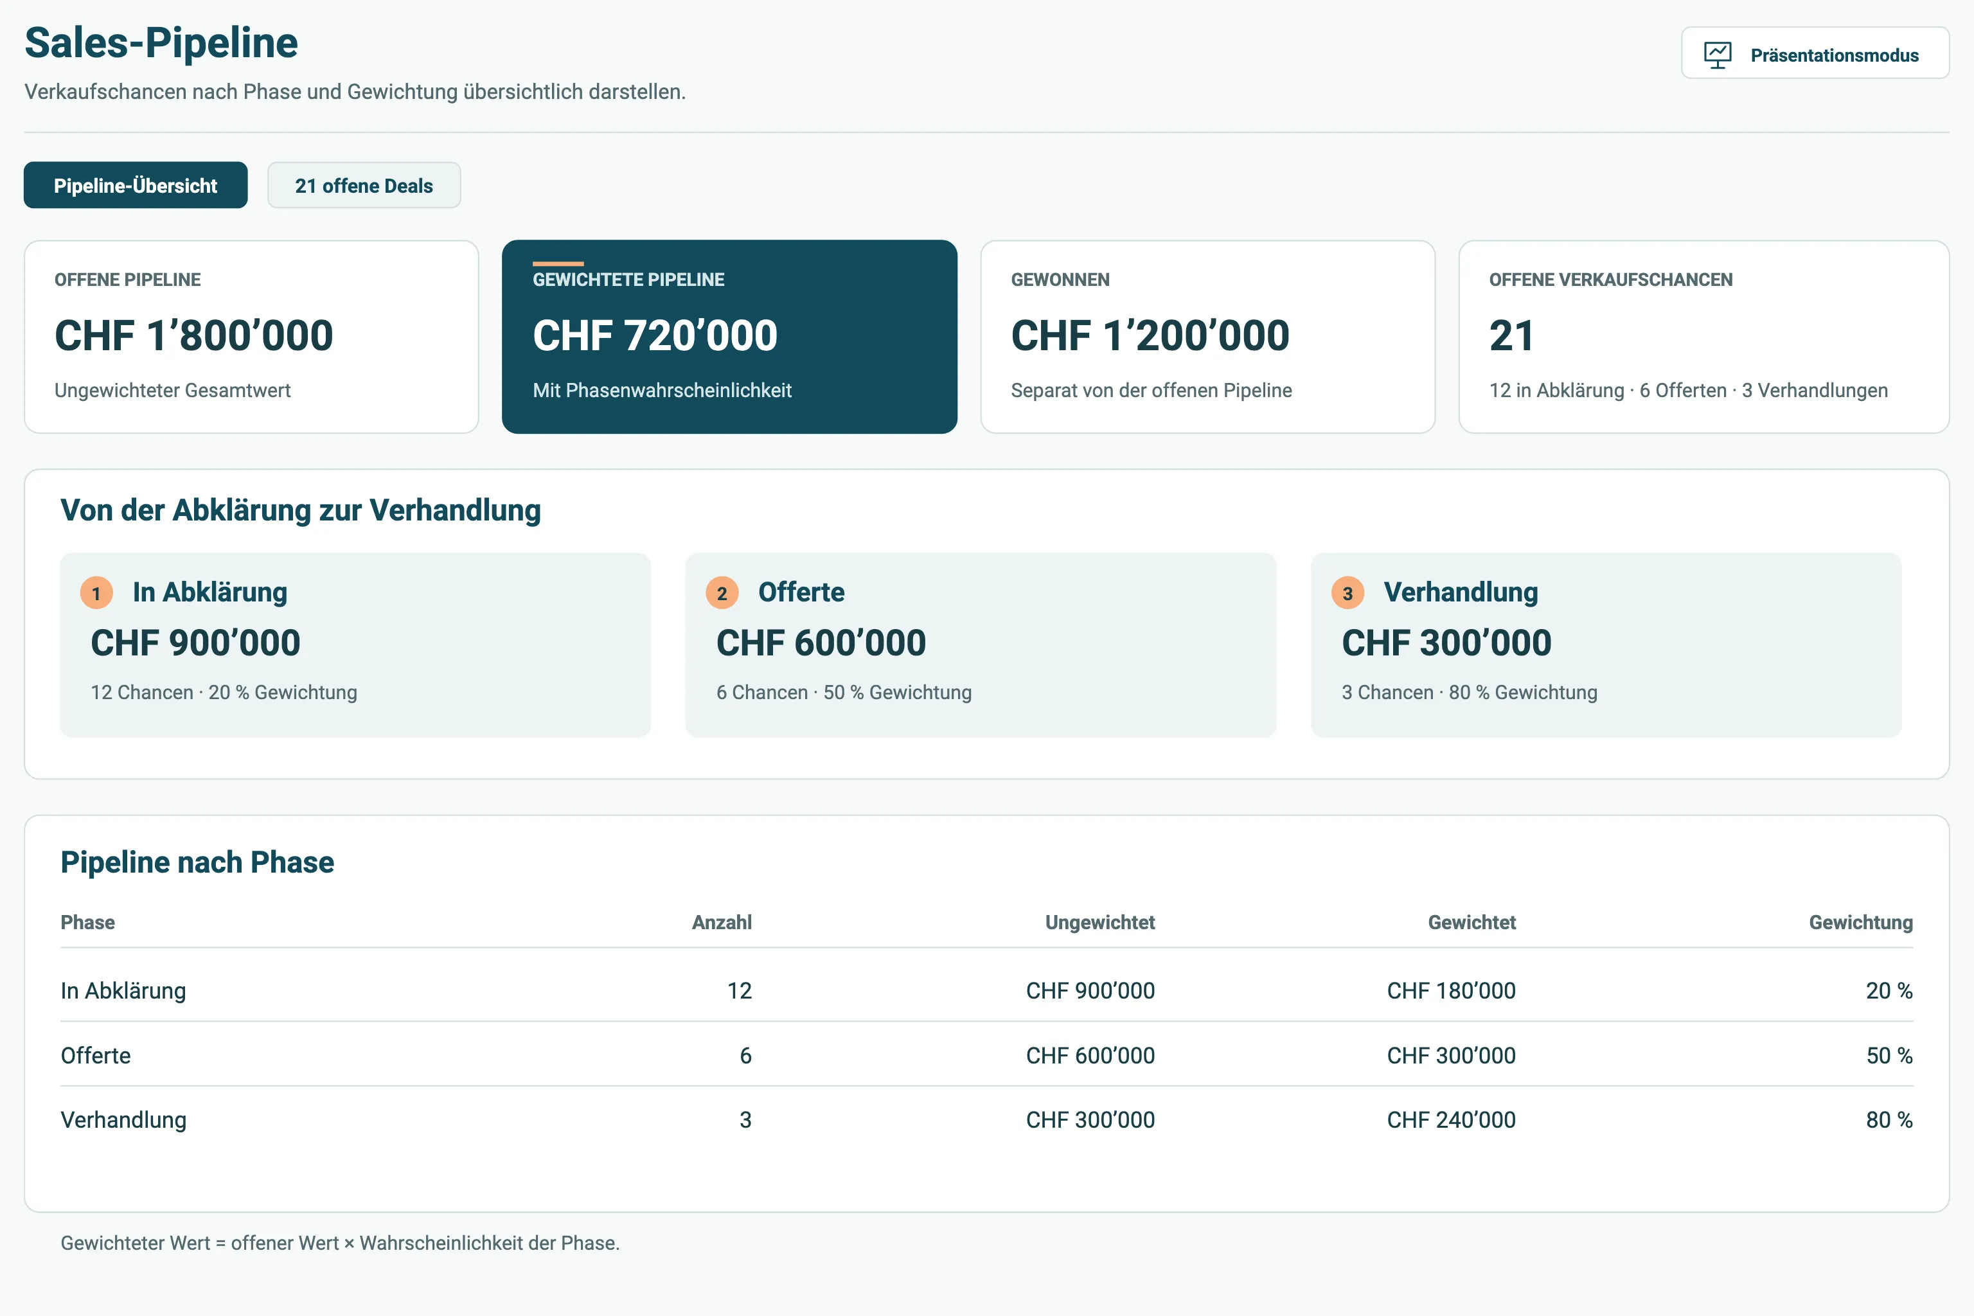Click '12 Chancen · 20 % Gewichtung' text
The width and height of the screenshot is (1974, 1316).
tap(224, 693)
